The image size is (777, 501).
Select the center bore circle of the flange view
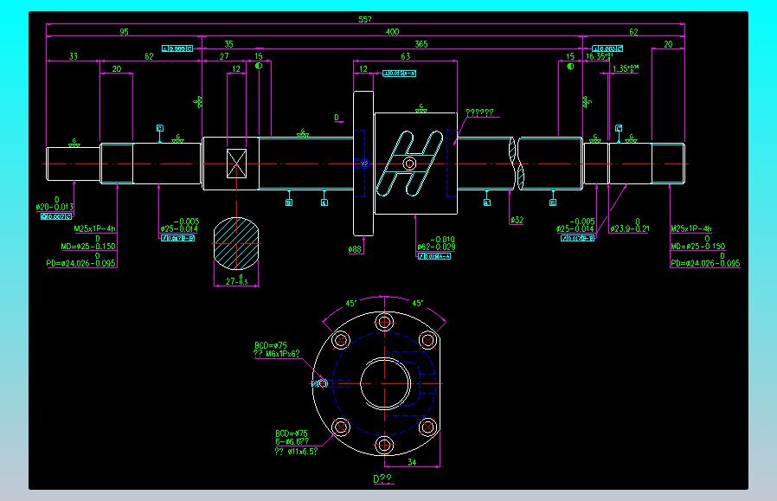coord(385,383)
